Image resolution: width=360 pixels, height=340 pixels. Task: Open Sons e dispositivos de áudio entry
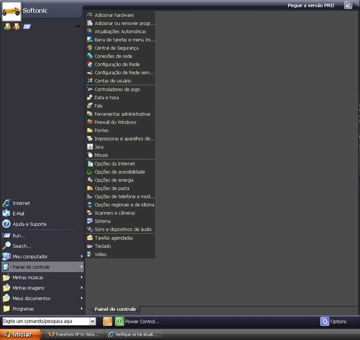point(121,229)
